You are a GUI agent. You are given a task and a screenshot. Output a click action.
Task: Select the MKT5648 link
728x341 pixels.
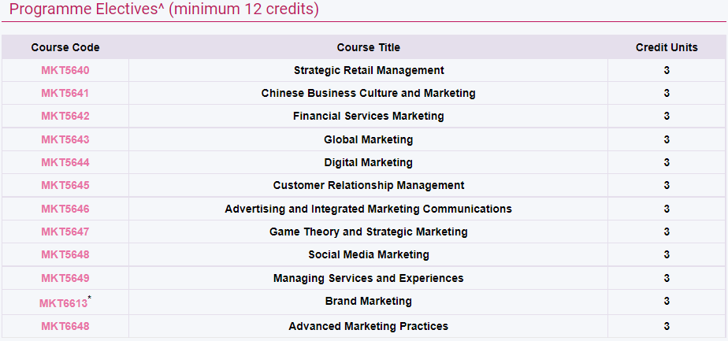65,254
